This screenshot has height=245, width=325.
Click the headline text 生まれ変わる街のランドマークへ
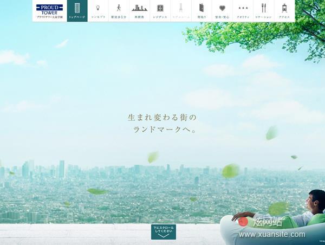(162, 124)
